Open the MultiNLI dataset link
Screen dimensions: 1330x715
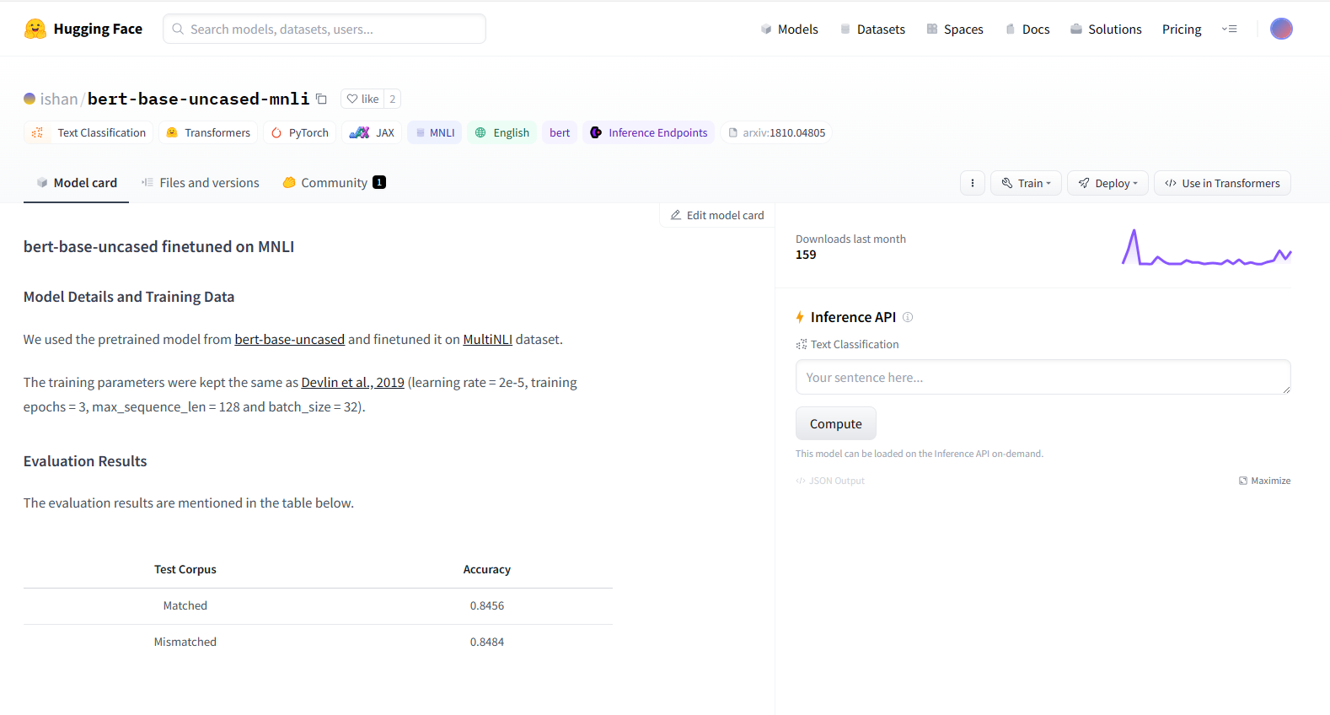[488, 339]
